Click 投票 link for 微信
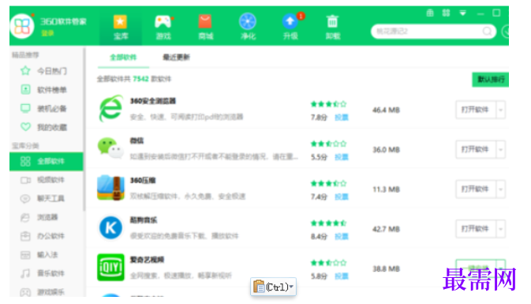The height and width of the screenshot is (304, 531). [342, 157]
